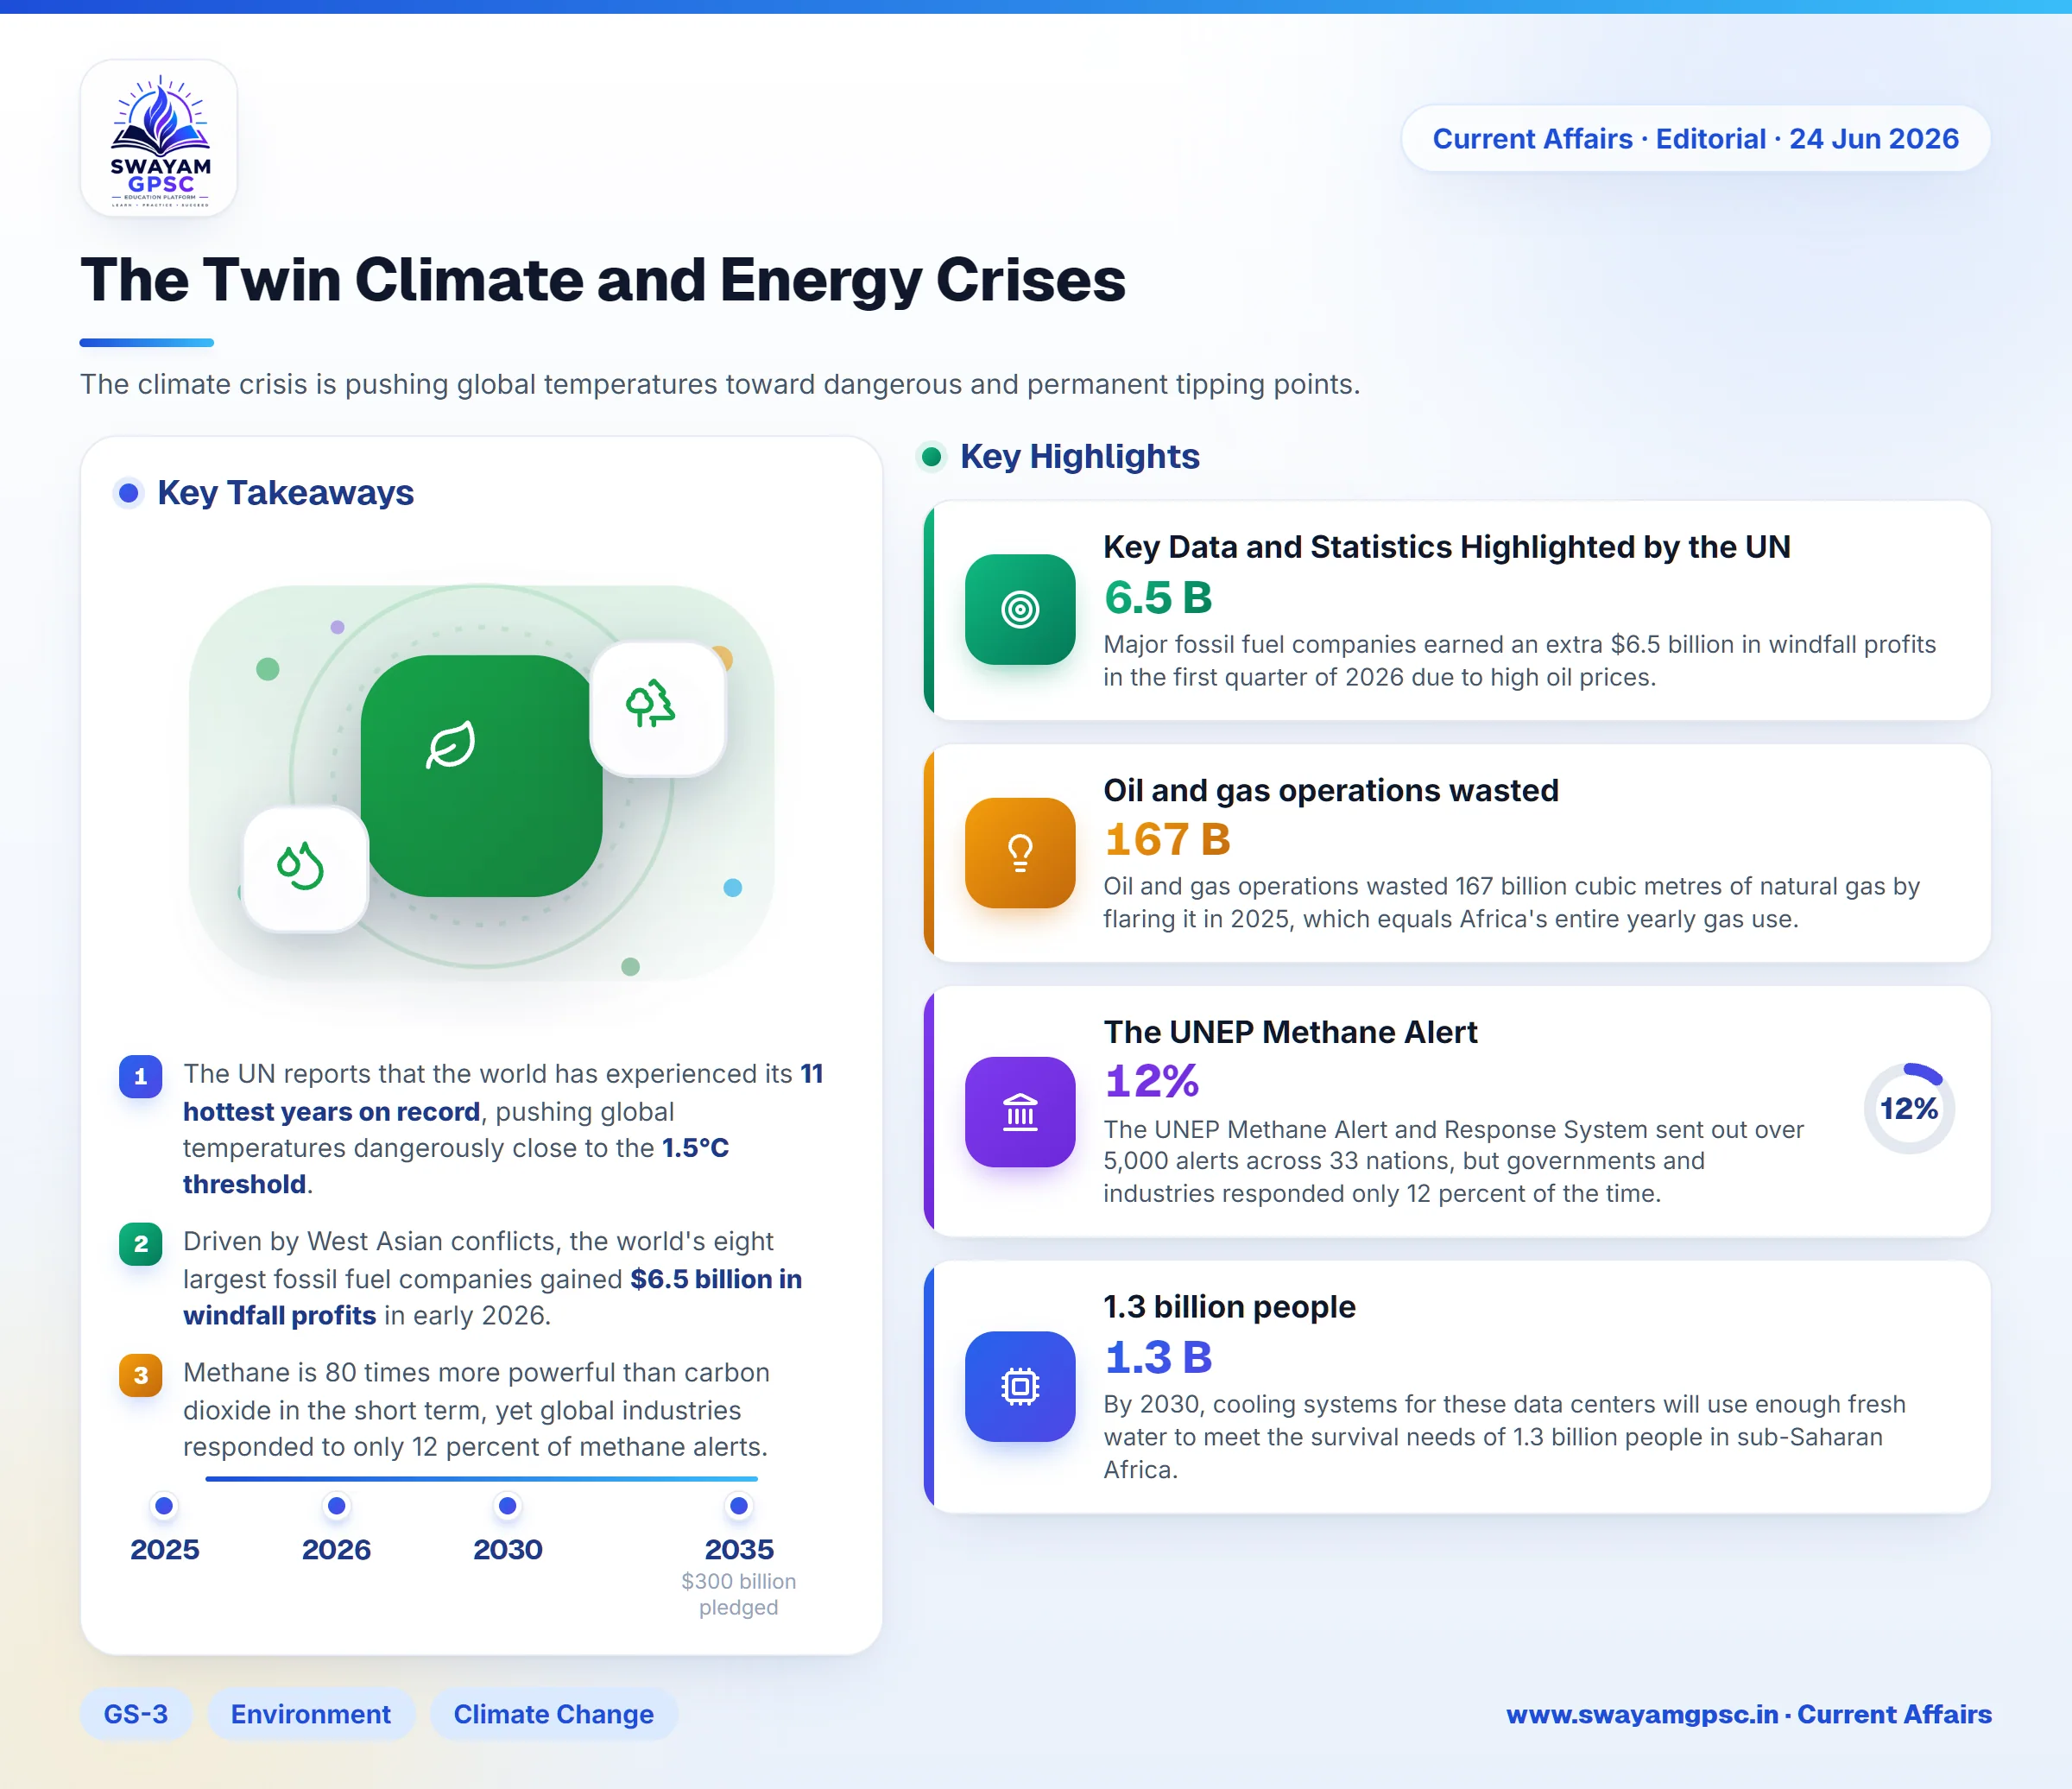Image resolution: width=2072 pixels, height=1789 pixels.
Task: Click the Oil and gas operations wasted title
Action: click(1330, 790)
